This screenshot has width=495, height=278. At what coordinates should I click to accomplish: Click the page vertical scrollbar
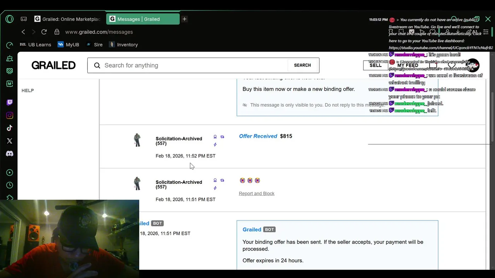coord(492,116)
